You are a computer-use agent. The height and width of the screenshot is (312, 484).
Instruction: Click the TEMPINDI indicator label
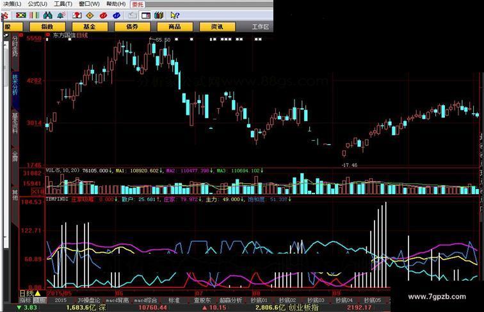[x=57, y=199]
